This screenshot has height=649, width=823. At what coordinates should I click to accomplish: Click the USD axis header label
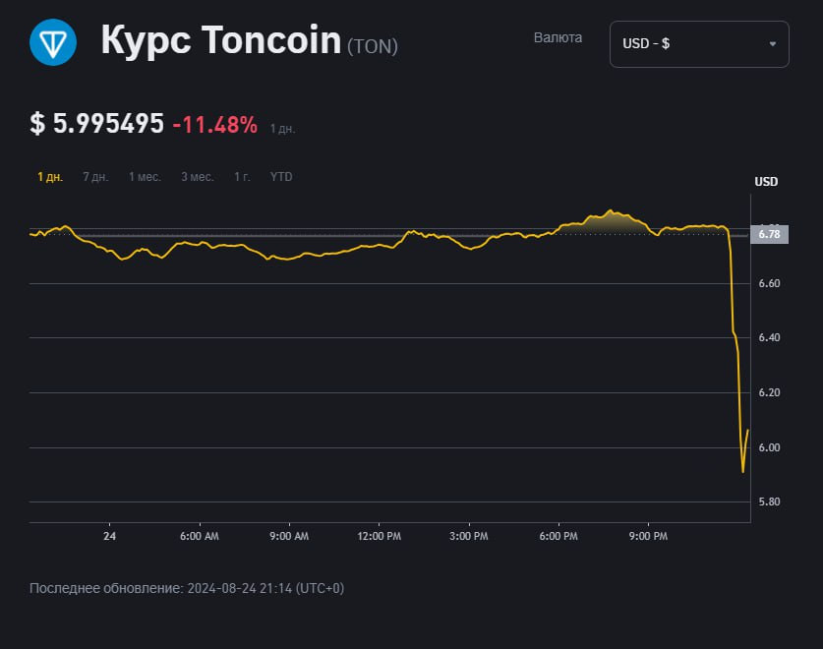tap(766, 182)
